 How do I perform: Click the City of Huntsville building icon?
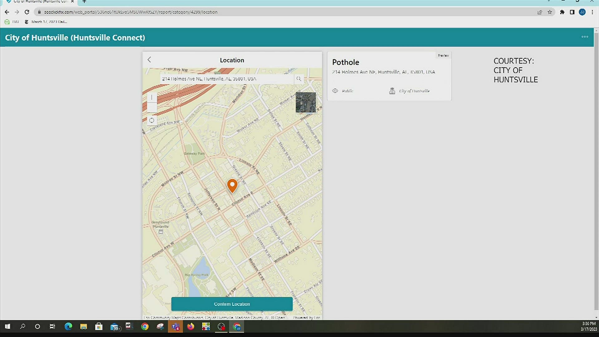(392, 91)
